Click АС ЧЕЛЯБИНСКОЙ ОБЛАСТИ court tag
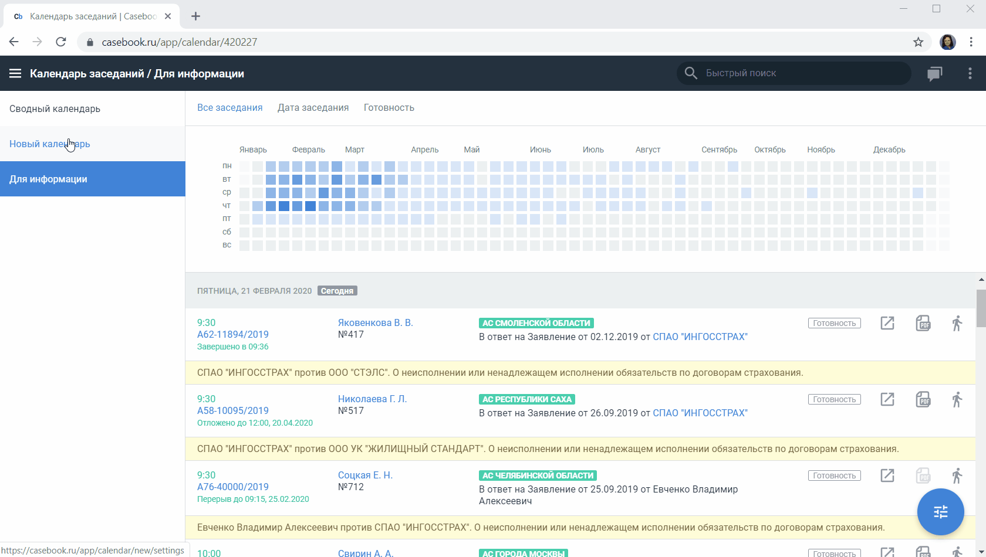The height and width of the screenshot is (557, 986). [x=538, y=476]
